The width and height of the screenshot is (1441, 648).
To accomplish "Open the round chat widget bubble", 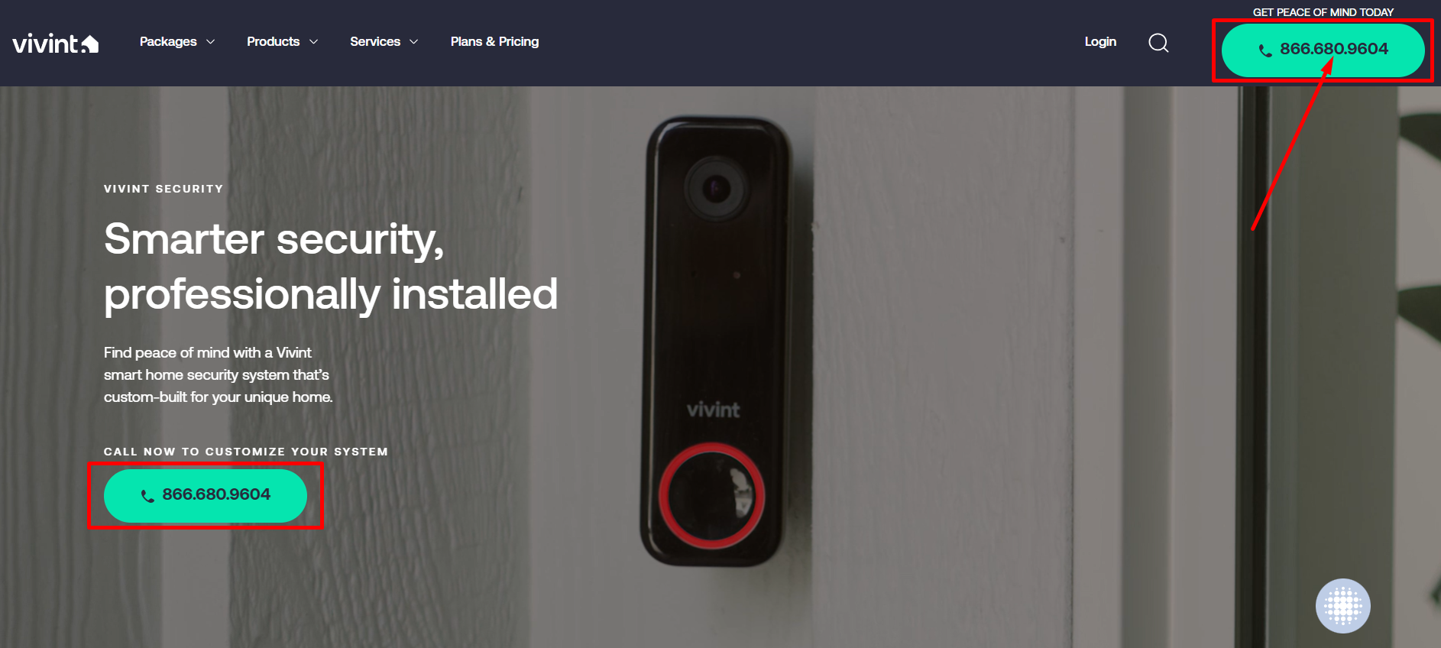I will point(1342,606).
